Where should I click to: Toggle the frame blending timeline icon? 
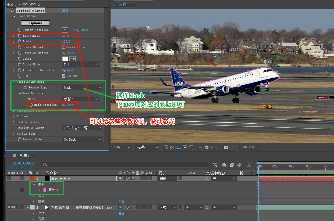click(232, 165)
